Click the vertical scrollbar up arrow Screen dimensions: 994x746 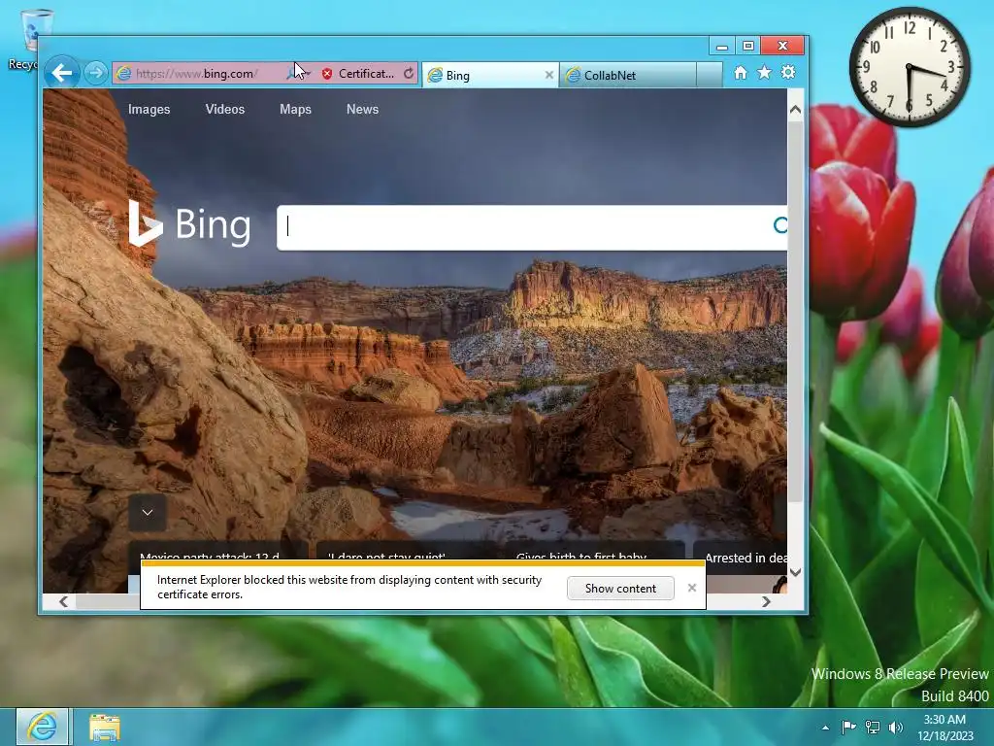796,110
